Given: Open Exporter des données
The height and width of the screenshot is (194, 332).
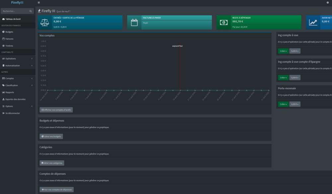Looking at the screenshot, I should [18, 99].
